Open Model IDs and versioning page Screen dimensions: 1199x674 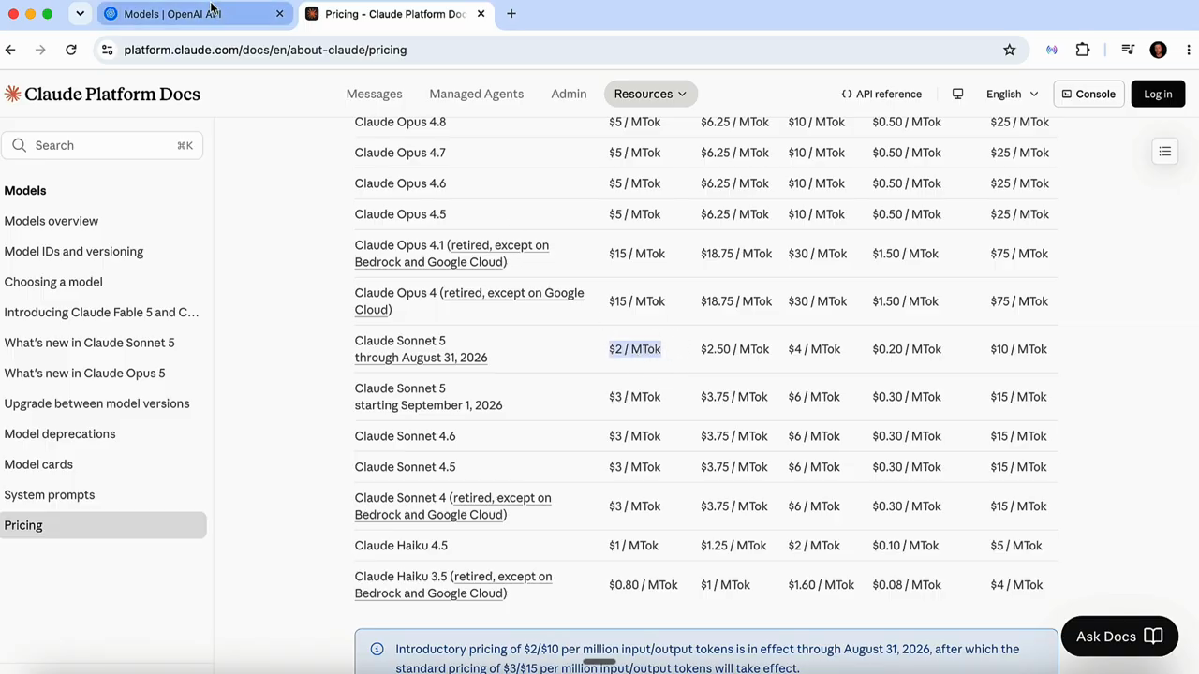(x=74, y=251)
